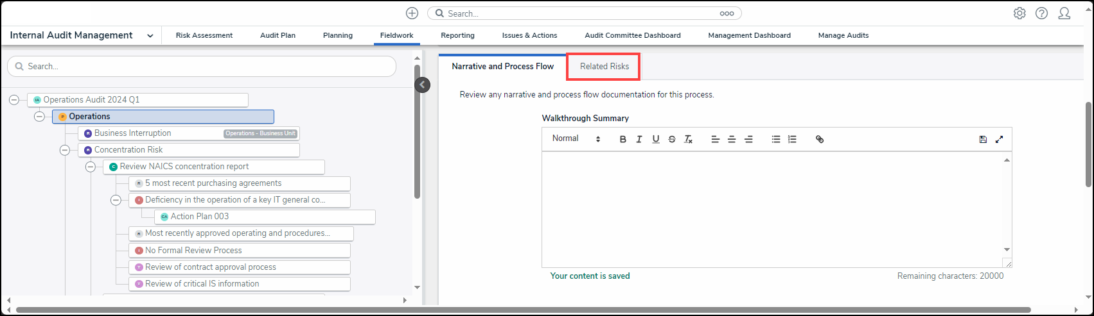This screenshot has height=316, width=1094.
Task: Select No Formal Review Process item
Action: 193,251
